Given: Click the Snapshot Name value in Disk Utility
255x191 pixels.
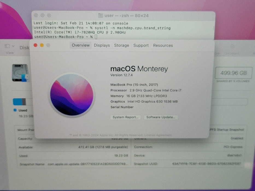Looking at the screenshot, I should click(88, 164).
